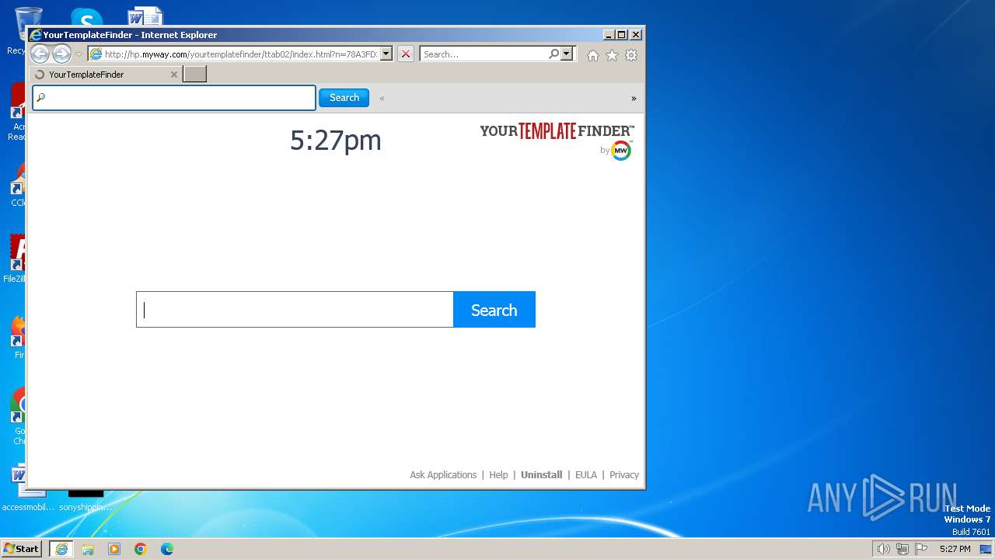Viewport: 995px width, 559px height.
Task: Open the Uninstall link
Action: click(541, 475)
